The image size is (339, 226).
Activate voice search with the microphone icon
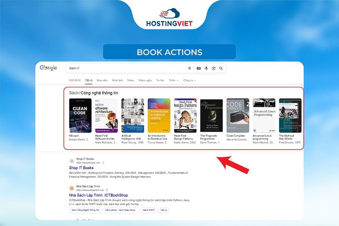[x=206, y=68]
